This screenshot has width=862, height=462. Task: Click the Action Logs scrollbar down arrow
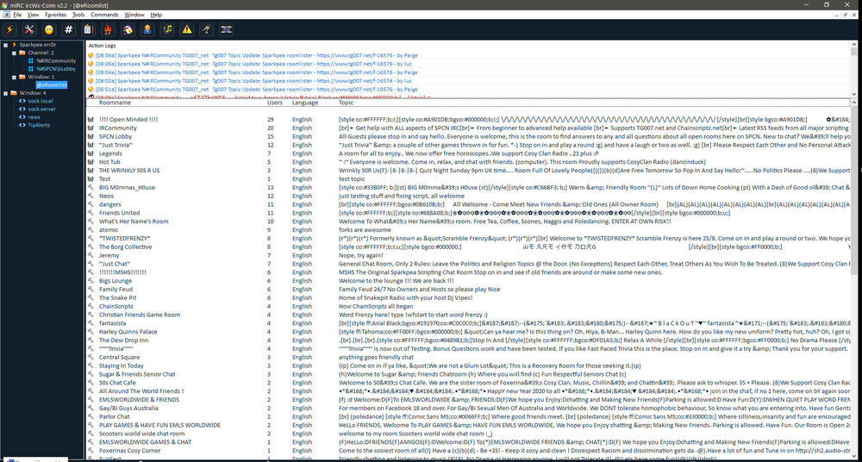click(x=854, y=94)
